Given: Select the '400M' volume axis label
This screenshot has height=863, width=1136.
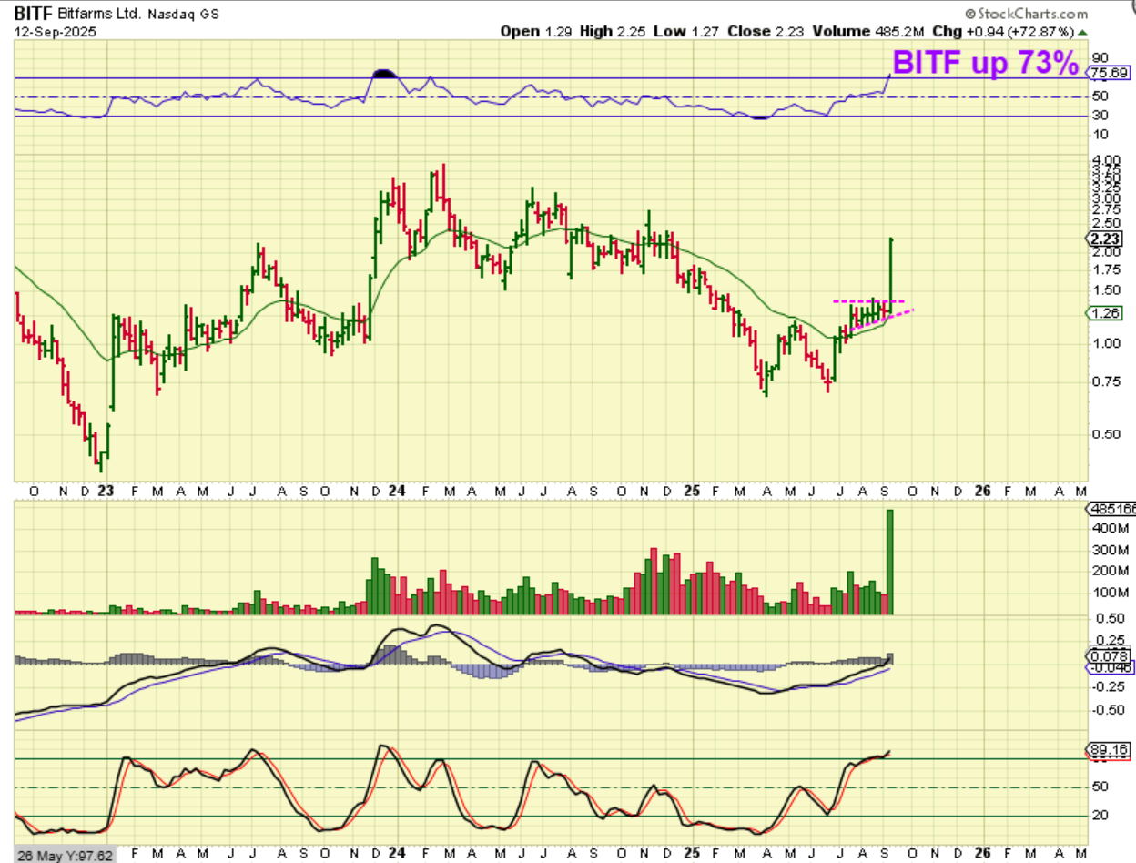Looking at the screenshot, I should coord(1110,529).
